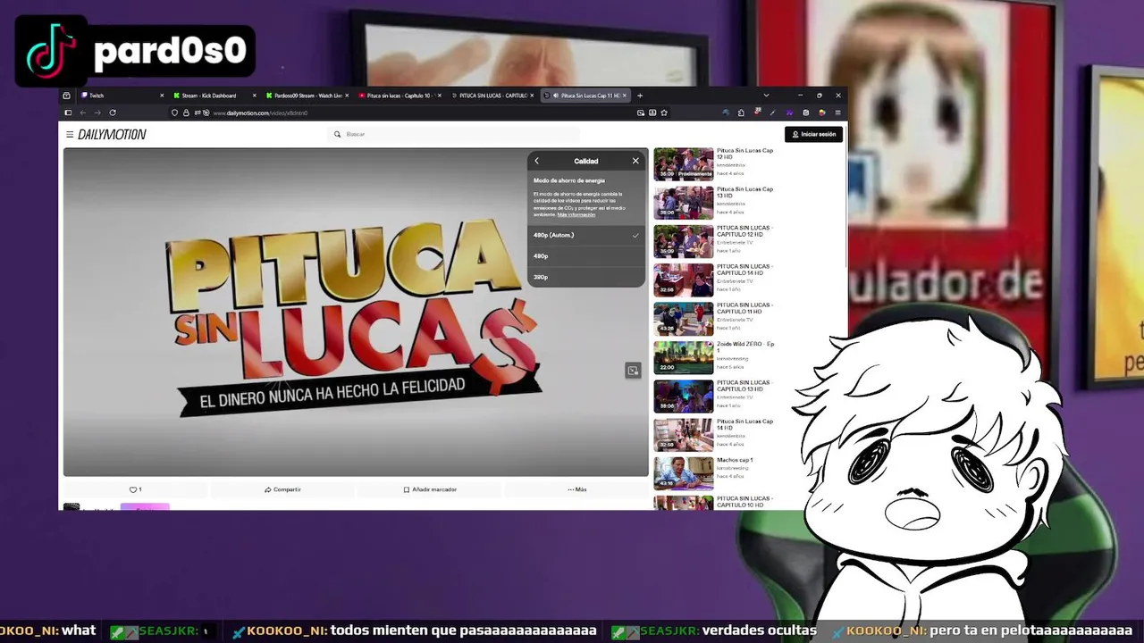Viewport: 1144px width, 643px height.
Task: Expand the list all tabs dropdown
Action: point(766,96)
